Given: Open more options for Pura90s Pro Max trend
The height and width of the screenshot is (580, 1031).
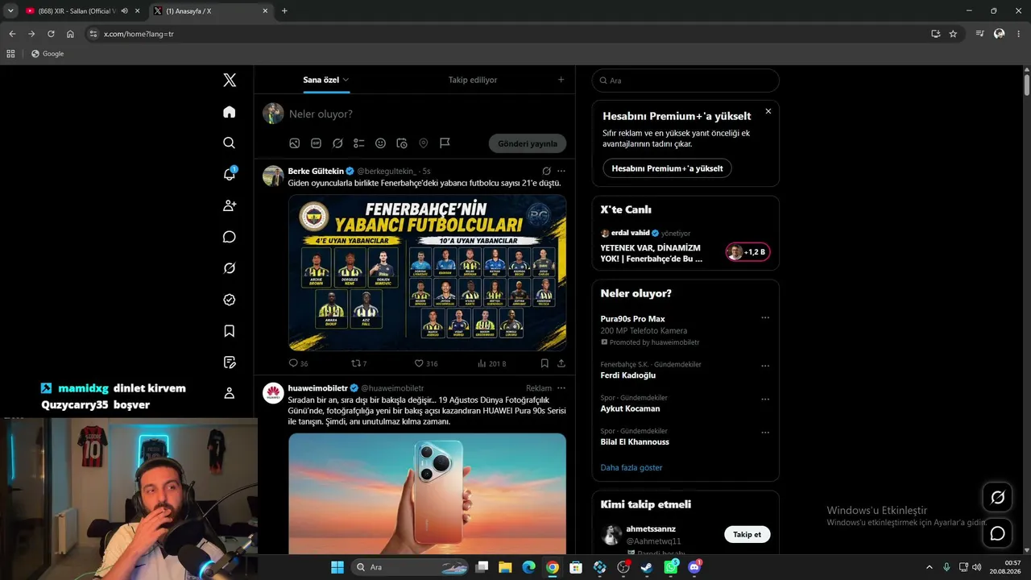Looking at the screenshot, I should click(x=765, y=317).
